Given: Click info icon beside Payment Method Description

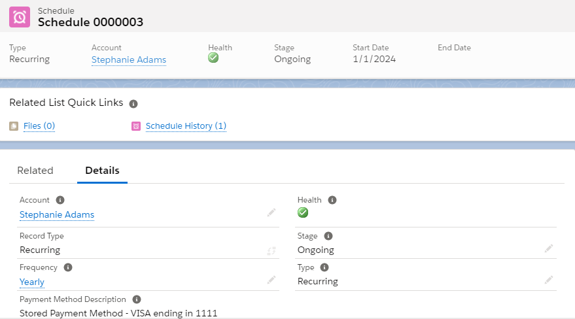Looking at the screenshot, I should (x=136, y=299).
